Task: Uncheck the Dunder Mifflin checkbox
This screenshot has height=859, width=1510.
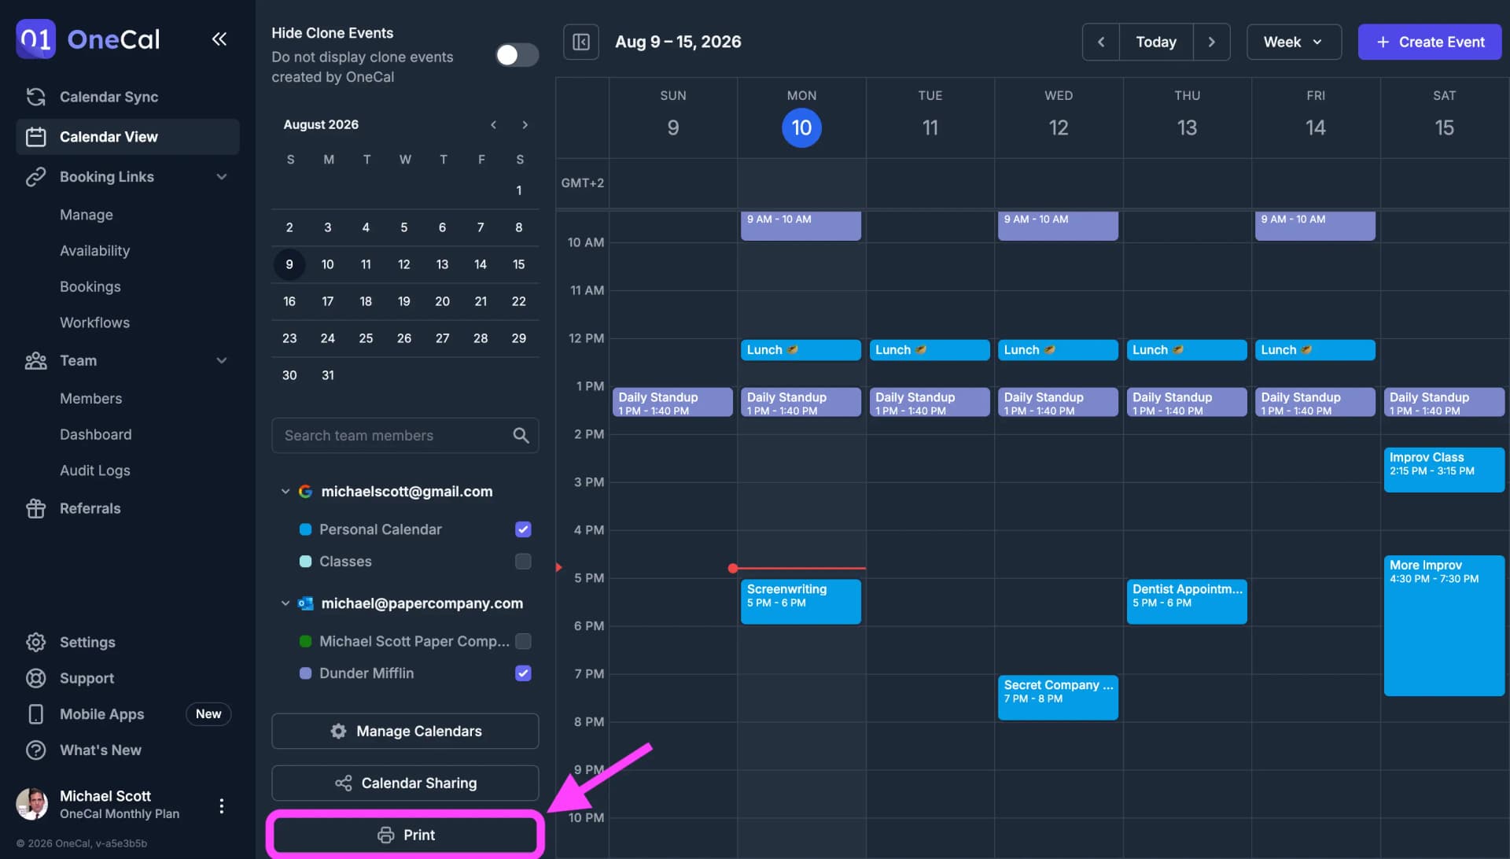Action: pyautogui.click(x=523, y=673)
